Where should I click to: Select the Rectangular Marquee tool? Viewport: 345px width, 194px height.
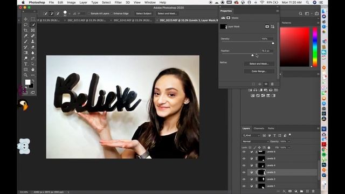point(32,19)
